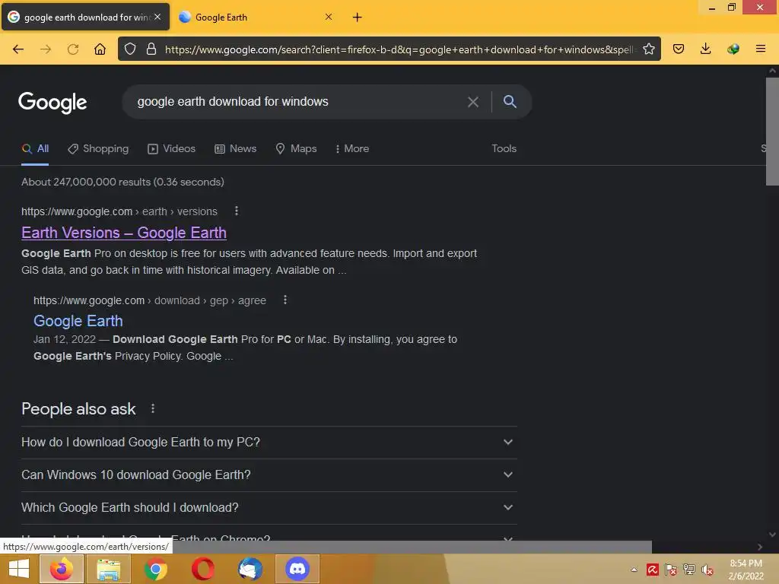Open File Explorer from the taskbar
The image size is (779, 584).
point(109,569)
